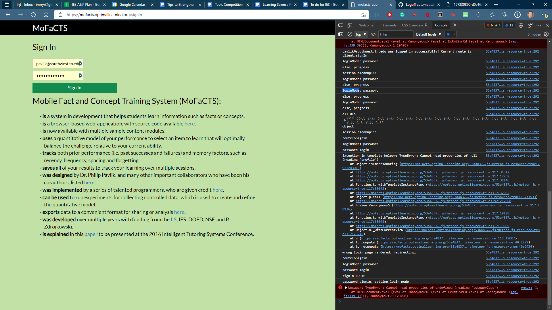Open the Toucan extension icon

[x=453, y=15]
